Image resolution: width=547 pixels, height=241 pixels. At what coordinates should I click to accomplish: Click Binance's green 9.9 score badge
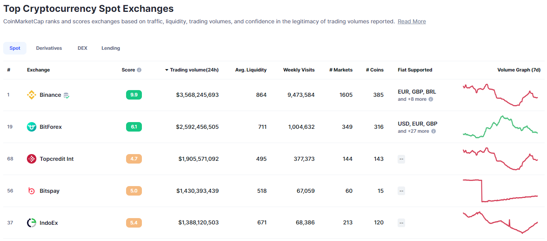point(134,95)
